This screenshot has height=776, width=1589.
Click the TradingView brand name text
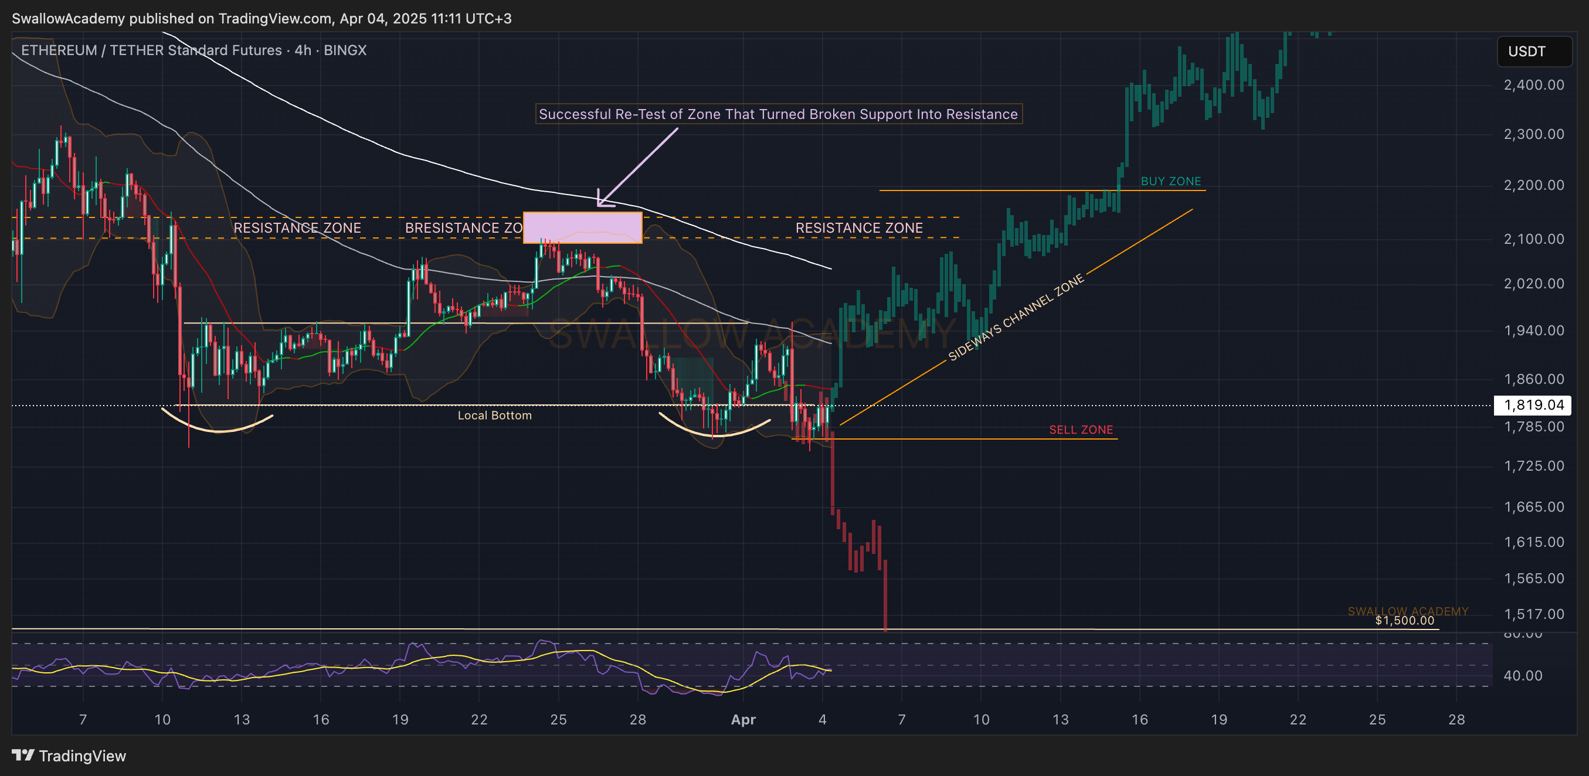[x=82, y=755]
